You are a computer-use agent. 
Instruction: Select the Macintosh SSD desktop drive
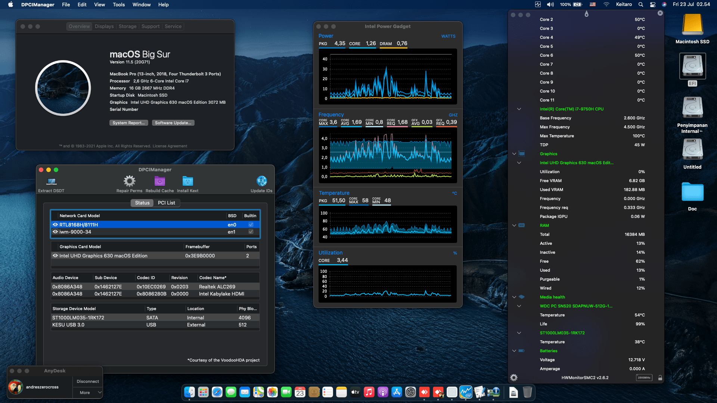pyautogui.click(x=692, y=24)
